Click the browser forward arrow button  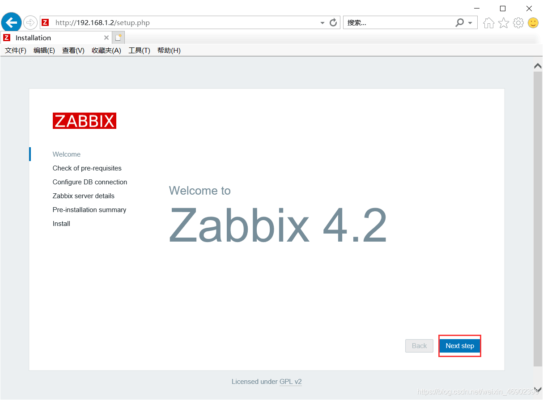click(30, 22)
